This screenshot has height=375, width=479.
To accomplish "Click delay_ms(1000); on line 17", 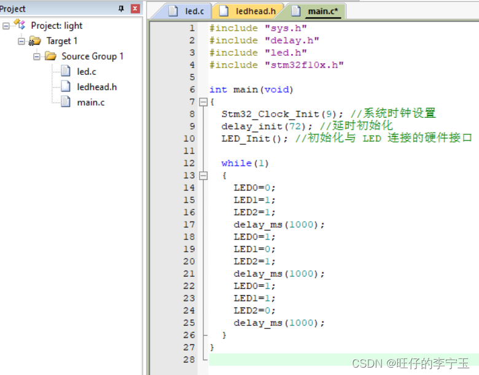I will pyautogui.click(x=279, y=225).
